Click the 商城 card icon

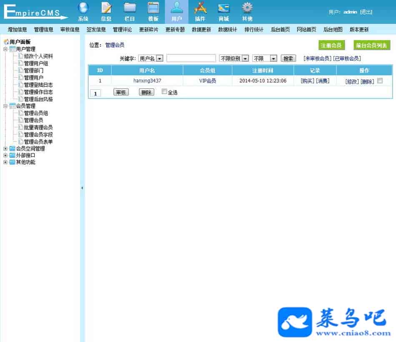(x=224, y=8)
